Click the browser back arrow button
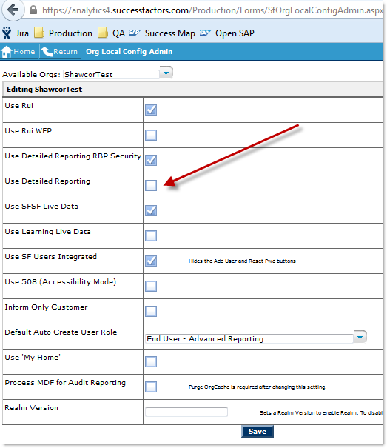Screen dimensions: 387x448 coord(13,10)
